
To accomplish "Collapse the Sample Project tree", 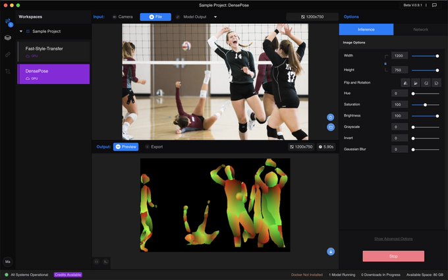I will 21,32.
